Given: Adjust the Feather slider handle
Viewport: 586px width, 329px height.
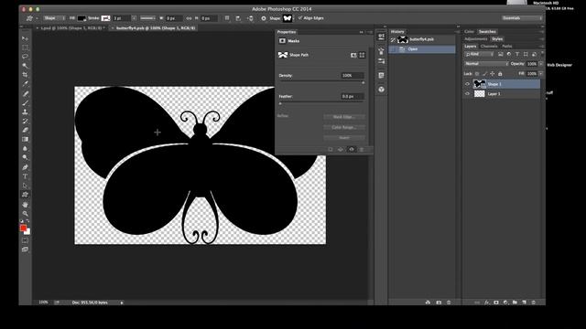Looking at the screenshot, I should pos(280,103).
